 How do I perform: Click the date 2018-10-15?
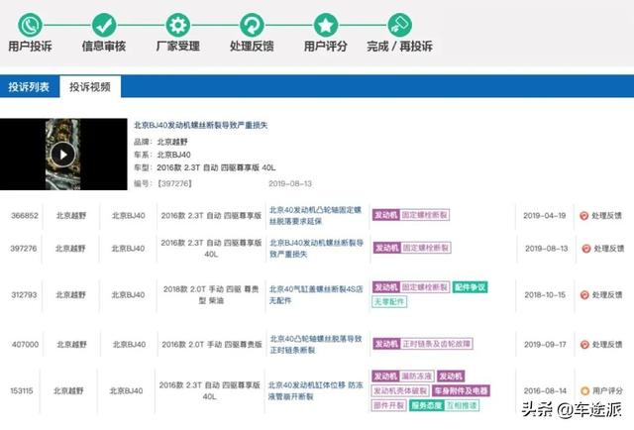point(545,295)
